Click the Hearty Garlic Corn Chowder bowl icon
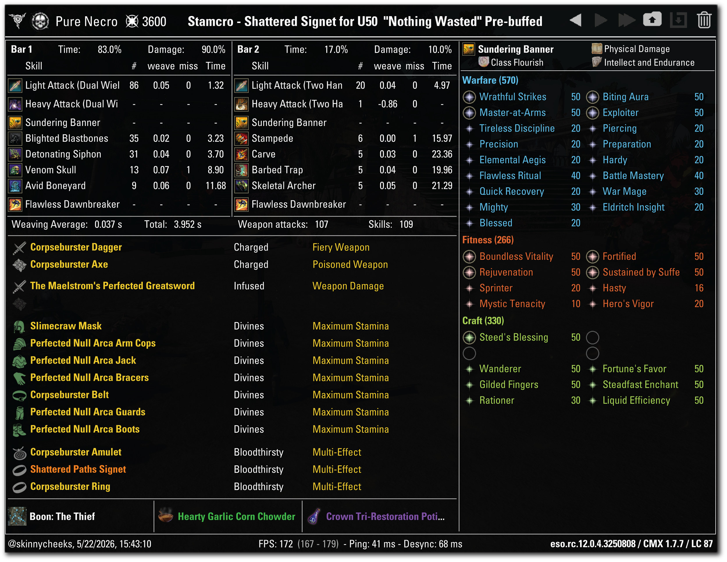This screenshot has width=727, height=562. 165,516
